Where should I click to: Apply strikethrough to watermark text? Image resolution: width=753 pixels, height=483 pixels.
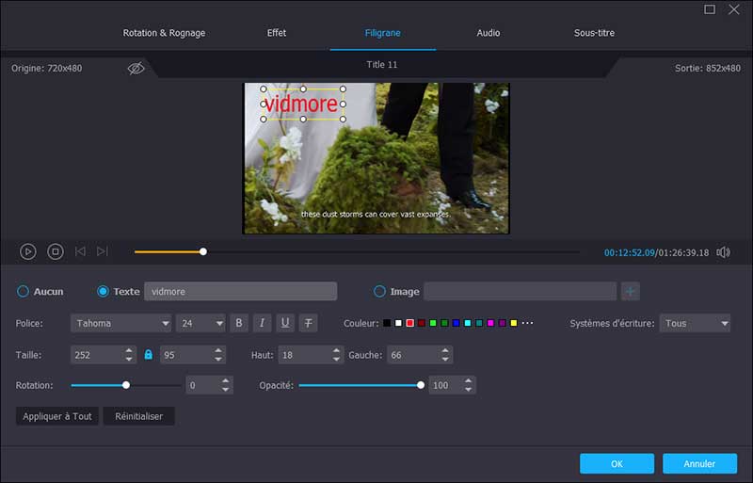(x=309, y=323)
